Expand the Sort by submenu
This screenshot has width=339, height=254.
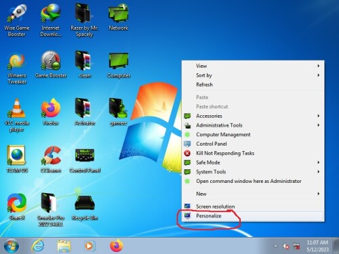click(253, 75)
